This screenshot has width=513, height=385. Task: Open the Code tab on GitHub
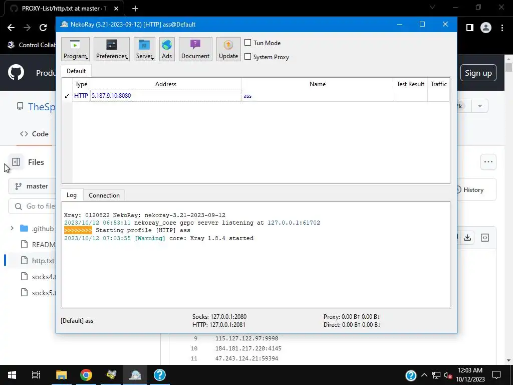[x=34, y=134]
